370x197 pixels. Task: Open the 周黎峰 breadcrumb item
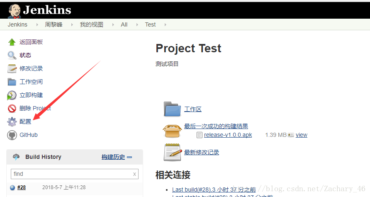[54, 24]
